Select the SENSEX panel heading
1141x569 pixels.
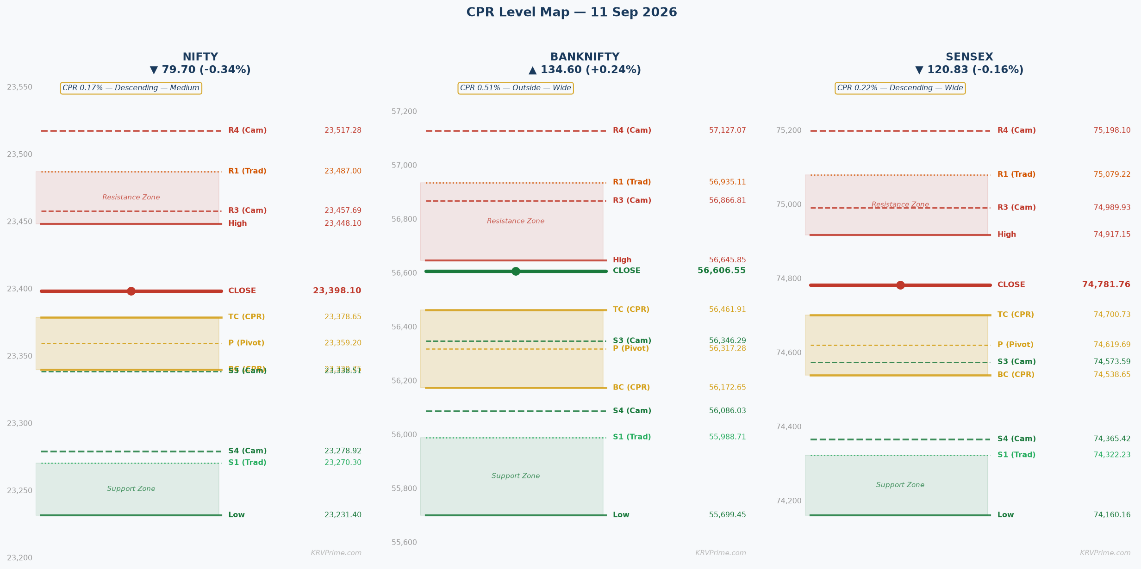(x=969, y=57)
